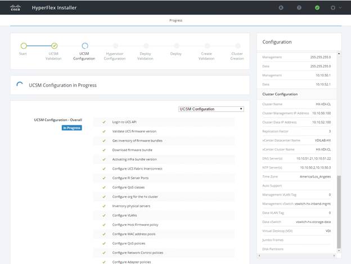Click Cluster Management IP 10.10.50.100

click(321, 113)
